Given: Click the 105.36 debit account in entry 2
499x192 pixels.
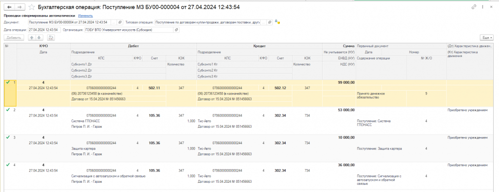Looking at the screenshot, I should [154, 115].
